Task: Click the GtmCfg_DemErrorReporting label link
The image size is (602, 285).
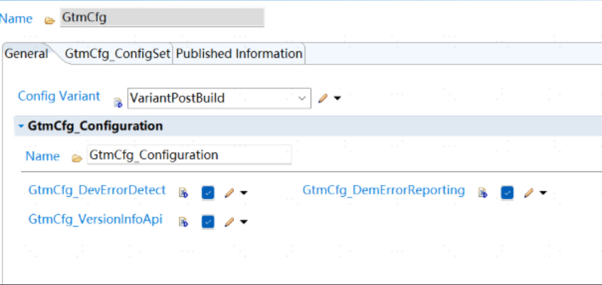Action: [x=384, y=190]
